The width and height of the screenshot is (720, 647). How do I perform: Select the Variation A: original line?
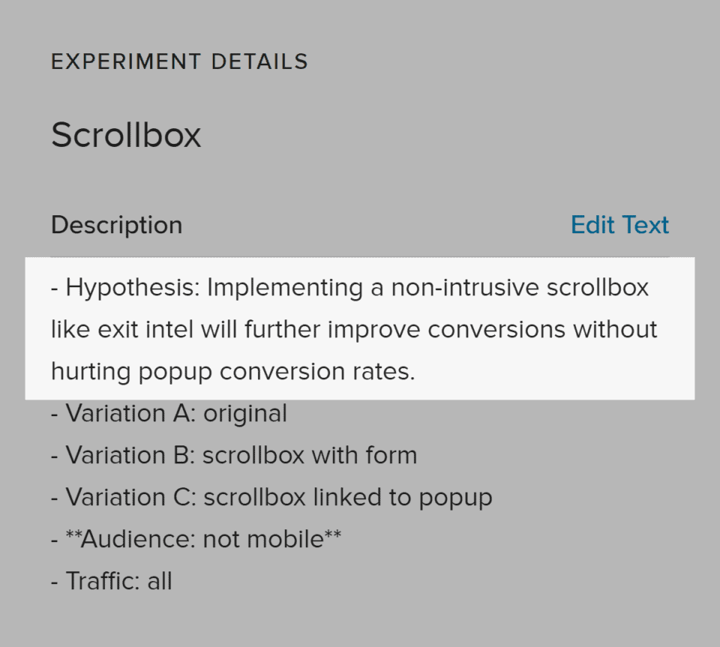(169, 414)
